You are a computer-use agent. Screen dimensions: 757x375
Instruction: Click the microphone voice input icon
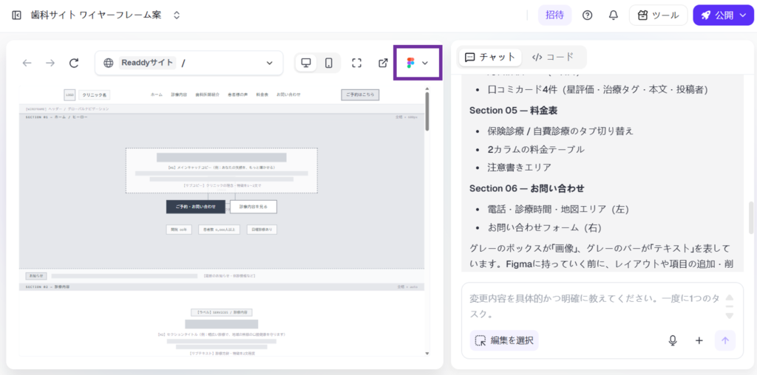coord(673,340)
